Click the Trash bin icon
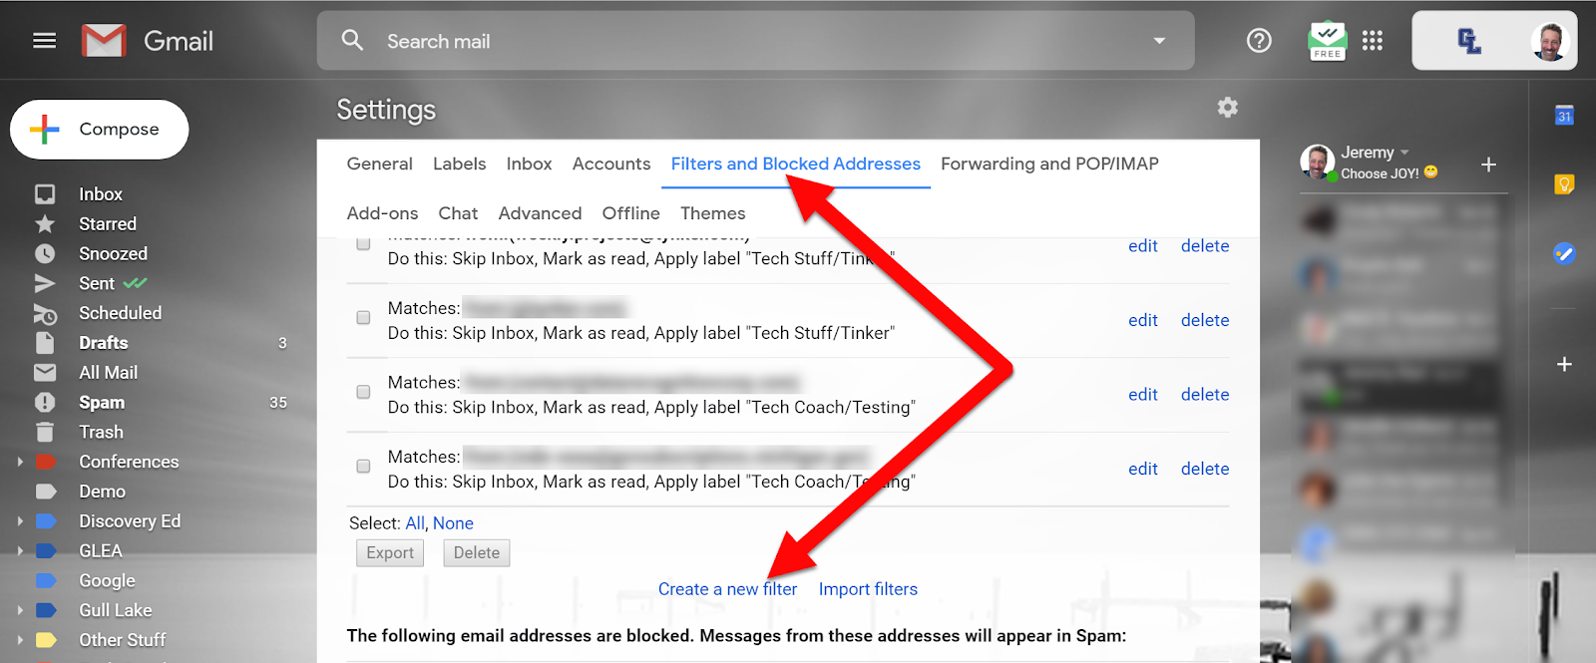This screenshot has width=1596, height=663. point(45,432)
